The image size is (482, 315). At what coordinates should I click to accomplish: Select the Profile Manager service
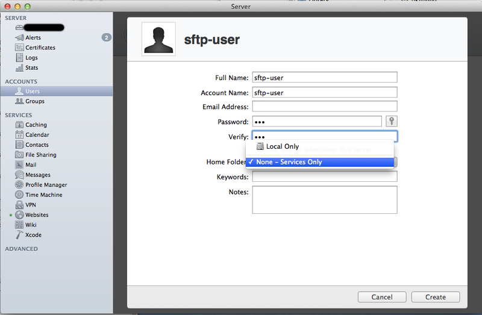(x=46, y=185)
